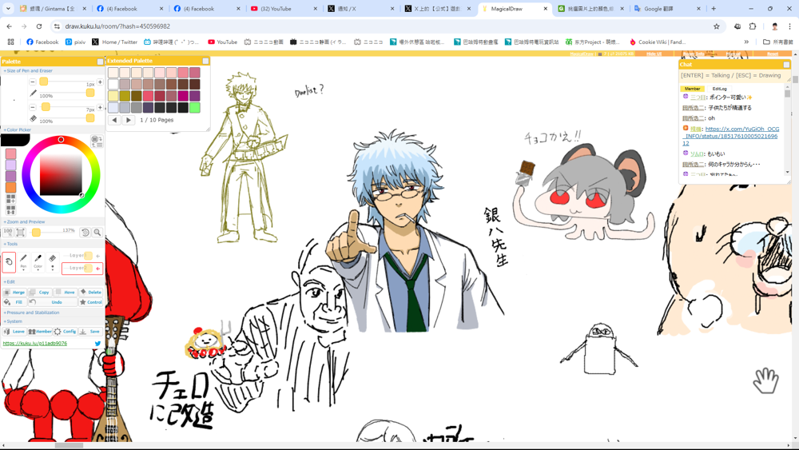Image resolution: width=799 pixels, height=450 pixels.
Task: Increase eraser size with plus button
Action: [x=100, y=107]
